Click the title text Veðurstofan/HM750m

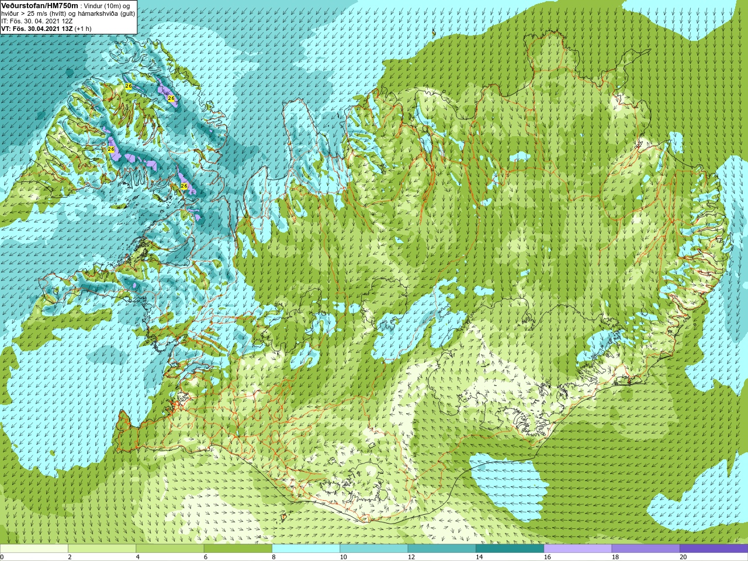click(39, 5)
